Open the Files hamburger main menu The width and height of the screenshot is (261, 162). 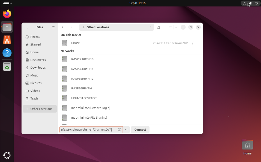tap(53, 27)
